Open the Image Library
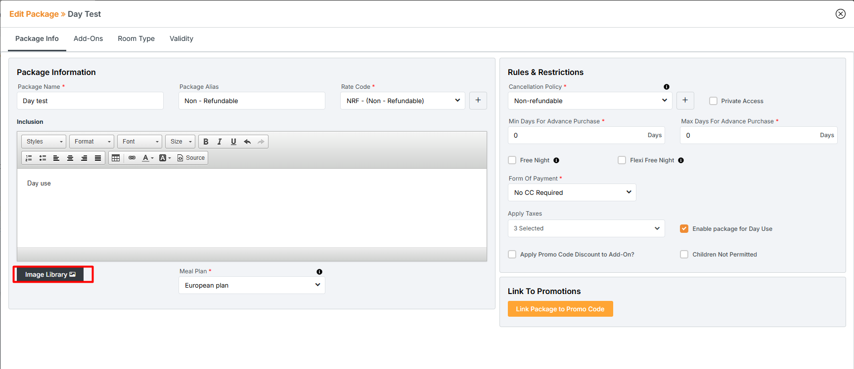This screenshot has width=854, height=369. (50, 274)
